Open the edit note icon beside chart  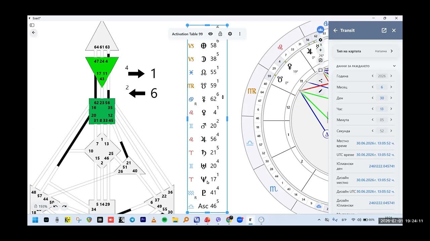click(320, 60)
